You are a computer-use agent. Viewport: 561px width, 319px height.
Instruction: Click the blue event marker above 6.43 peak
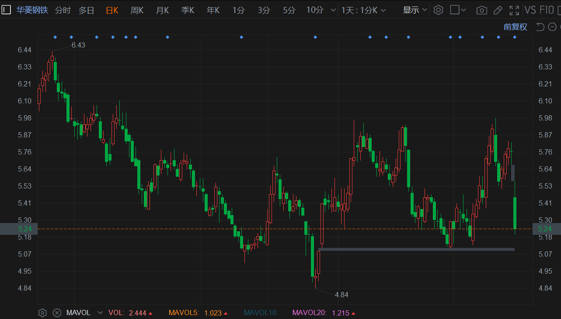(x=55, y=37)
